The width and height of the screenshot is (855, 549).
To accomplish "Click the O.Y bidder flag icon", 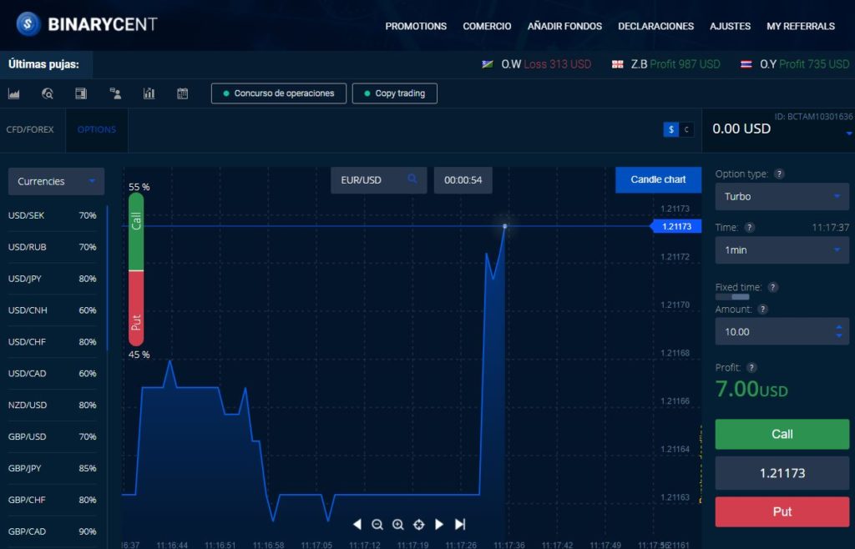I will 746,64.
